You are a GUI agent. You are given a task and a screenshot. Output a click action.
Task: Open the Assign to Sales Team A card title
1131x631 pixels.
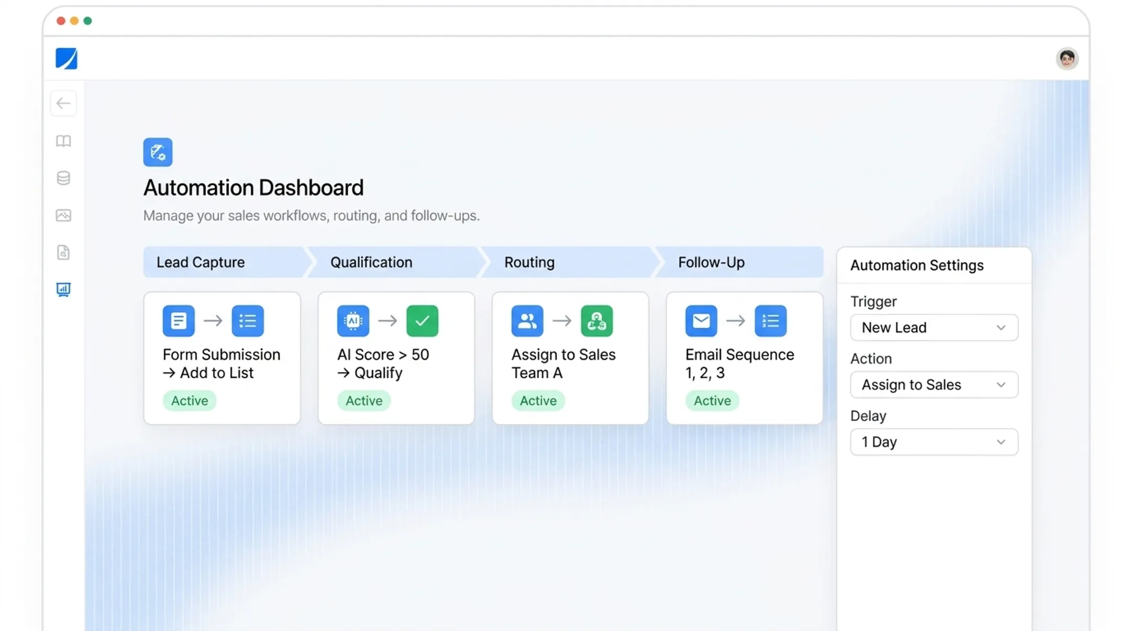point(563,364)
